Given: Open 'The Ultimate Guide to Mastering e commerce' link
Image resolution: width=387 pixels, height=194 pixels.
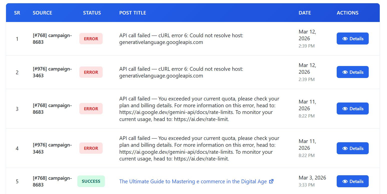Looking at the screenshot, I should click(193, 181).
